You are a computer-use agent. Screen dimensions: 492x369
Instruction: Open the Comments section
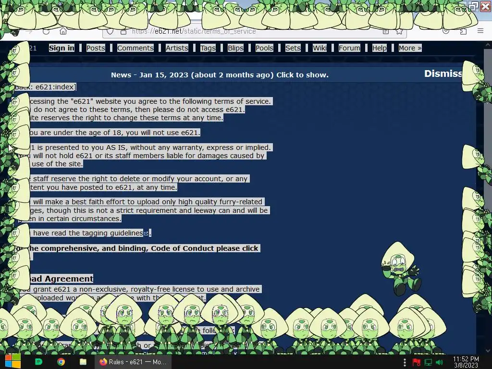pyautogui.click(x=135, y=48)
